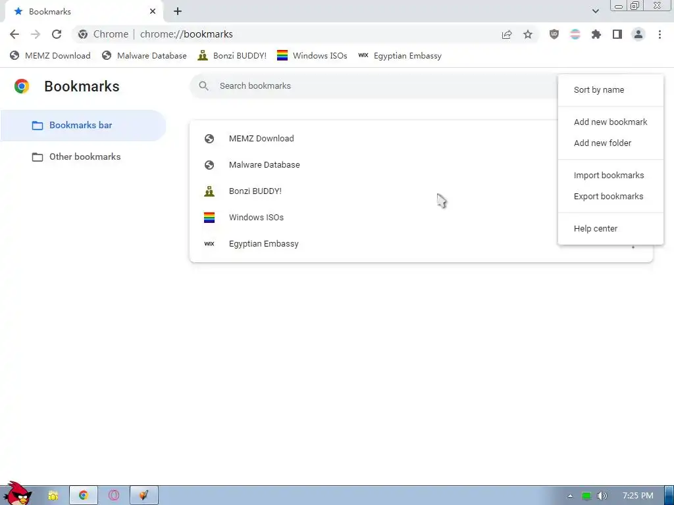Open the paint taskbar app icon
The width and height of the screenshot is (674, 505).
(x=144, y=496)
